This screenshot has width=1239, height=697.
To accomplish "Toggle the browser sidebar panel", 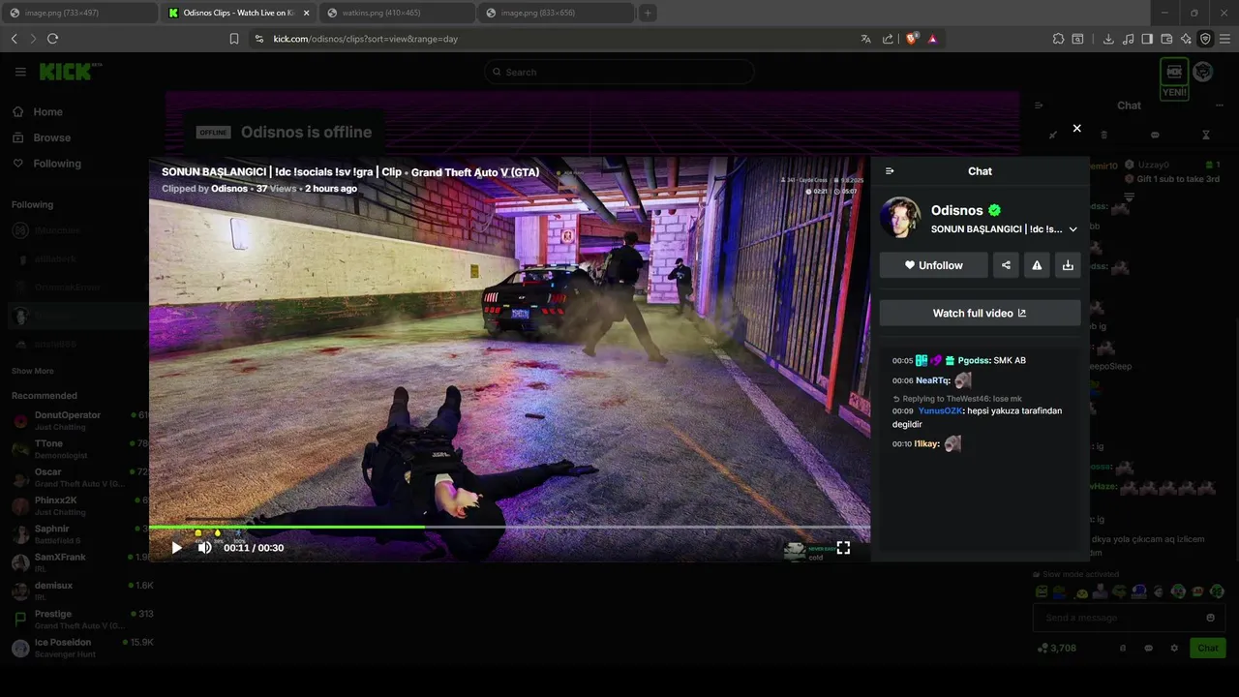I will click(x=1147, y=39).
